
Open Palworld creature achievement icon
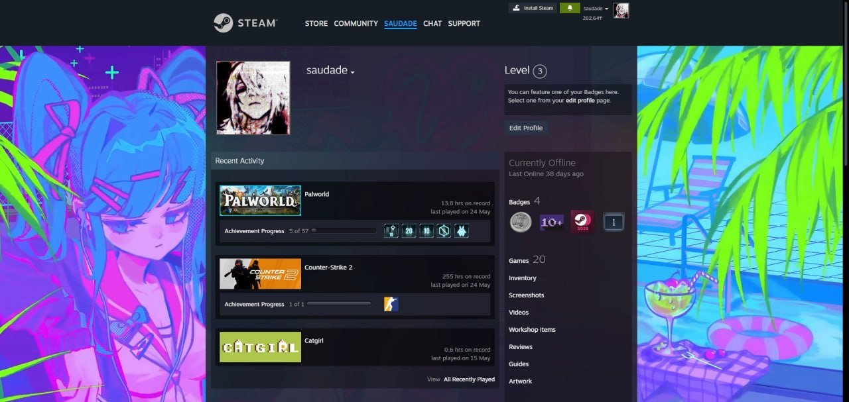(x=462, y=230)
